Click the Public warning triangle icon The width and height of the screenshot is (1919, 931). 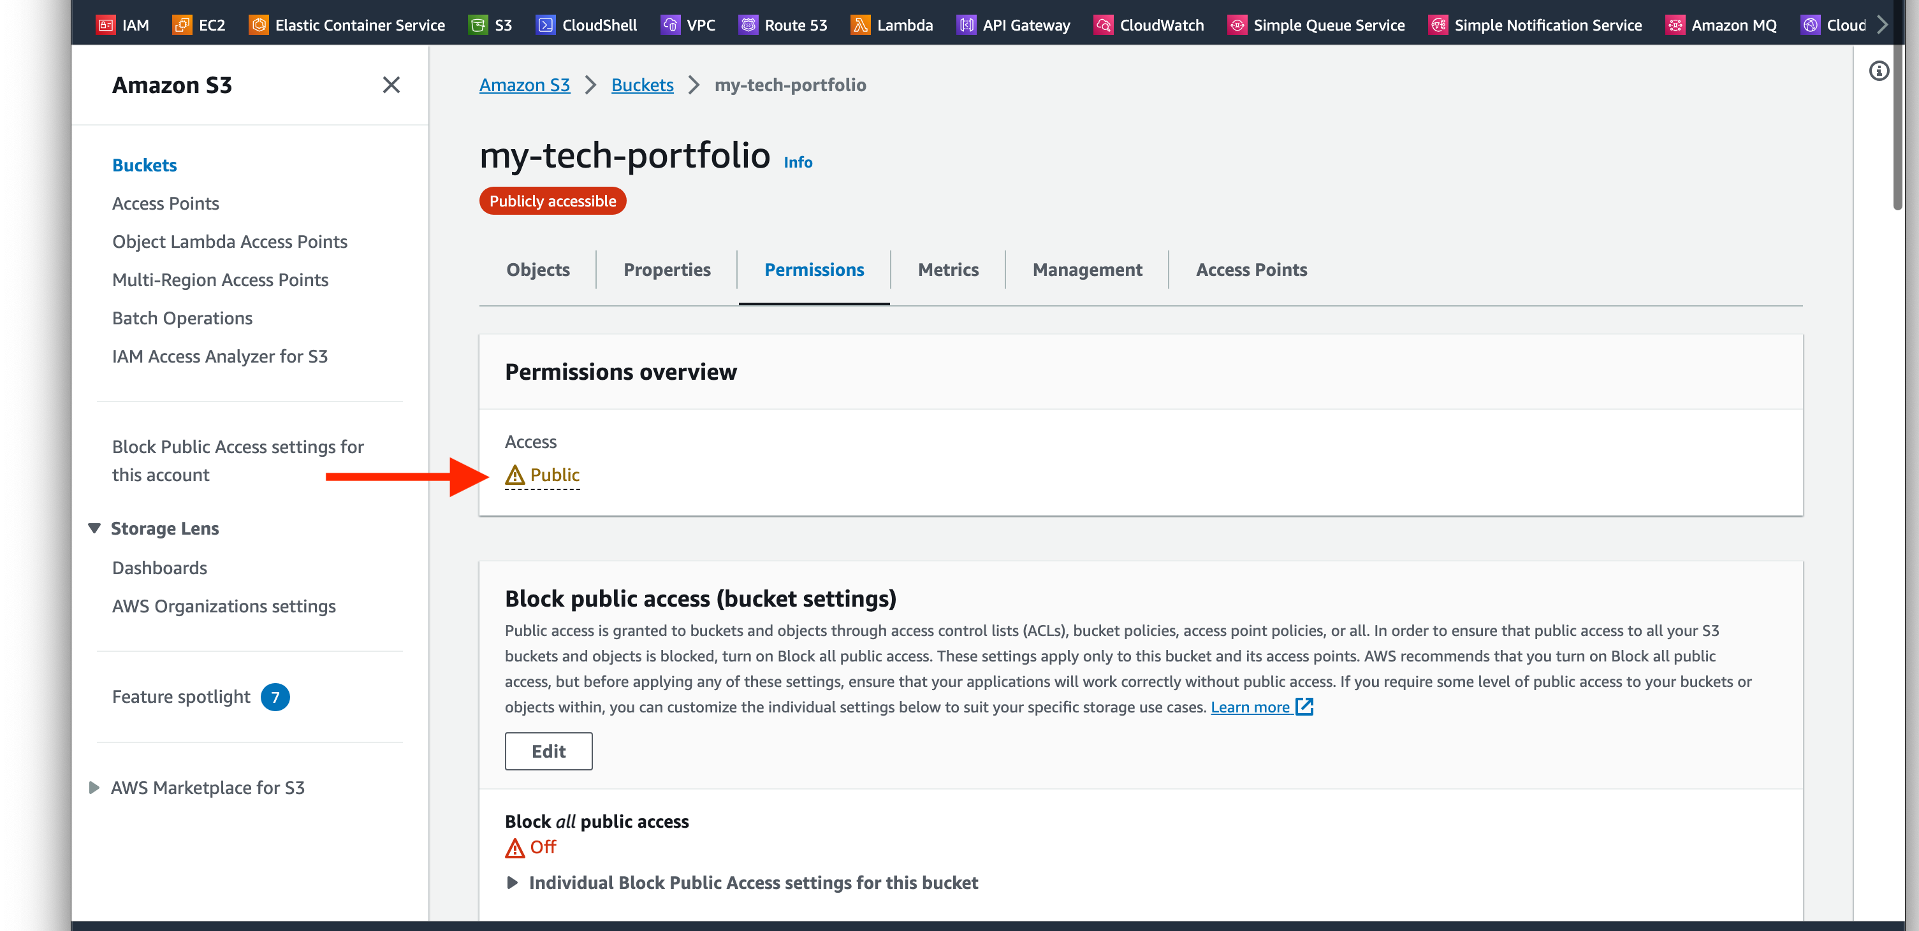coord(514,475)
